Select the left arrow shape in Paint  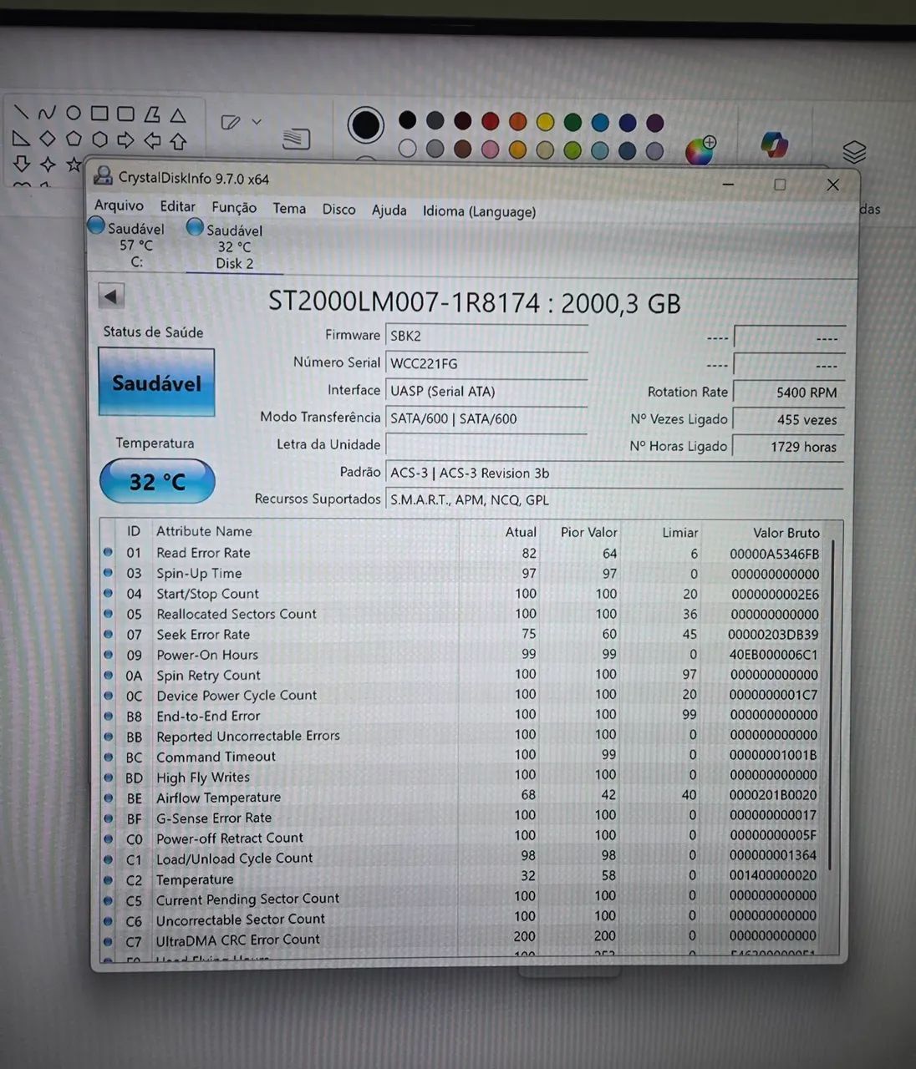tap(152, 140)
